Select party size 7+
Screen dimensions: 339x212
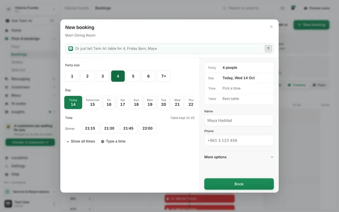164,76
